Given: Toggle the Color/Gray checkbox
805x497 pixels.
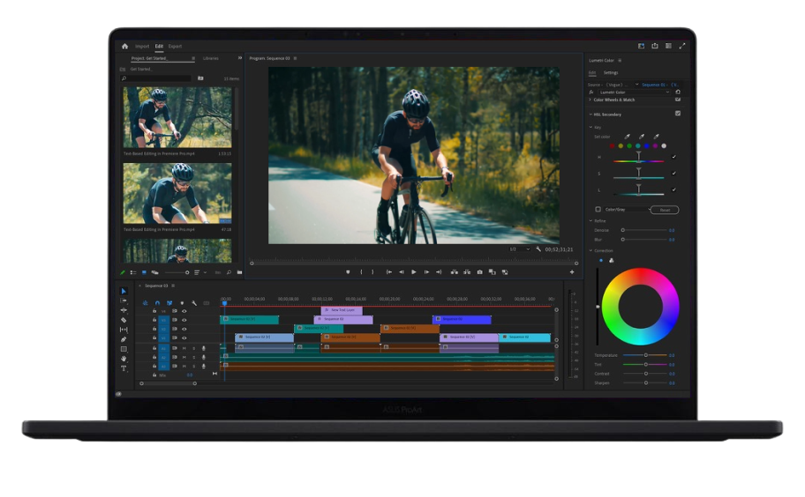Looking at the screenshot, I should pos(598,210).
